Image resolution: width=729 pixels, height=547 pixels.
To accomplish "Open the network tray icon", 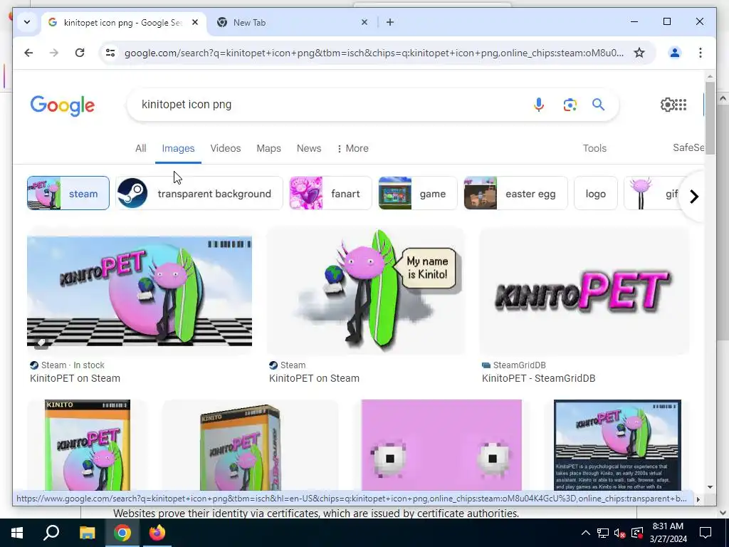I will (x=602, y=533).
